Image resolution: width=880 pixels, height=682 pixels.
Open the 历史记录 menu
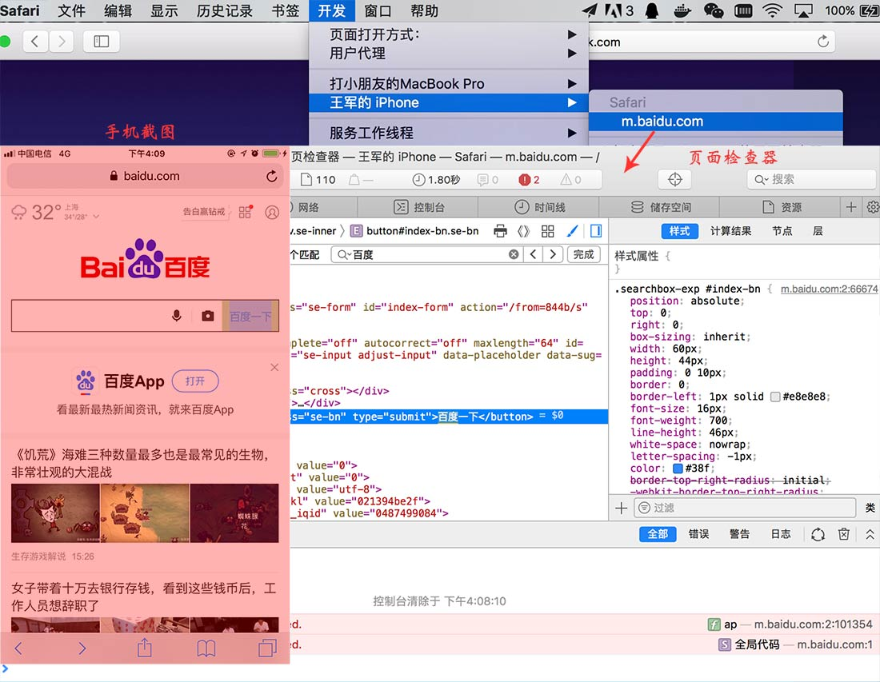225,10
